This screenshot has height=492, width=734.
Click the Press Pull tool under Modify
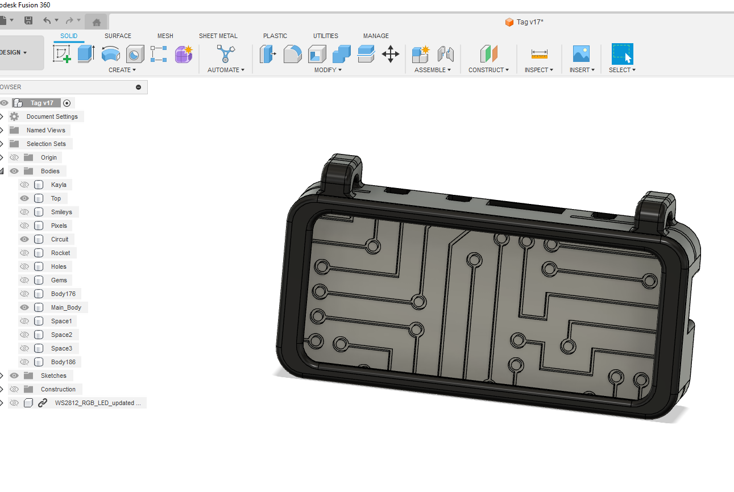[x=268, y=54]
